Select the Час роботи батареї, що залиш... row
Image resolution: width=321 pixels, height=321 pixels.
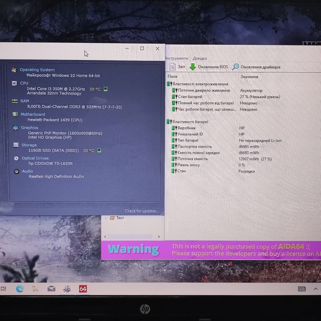(x=214, y=109)
